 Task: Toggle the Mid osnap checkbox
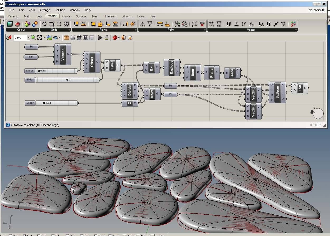(25, 235)
